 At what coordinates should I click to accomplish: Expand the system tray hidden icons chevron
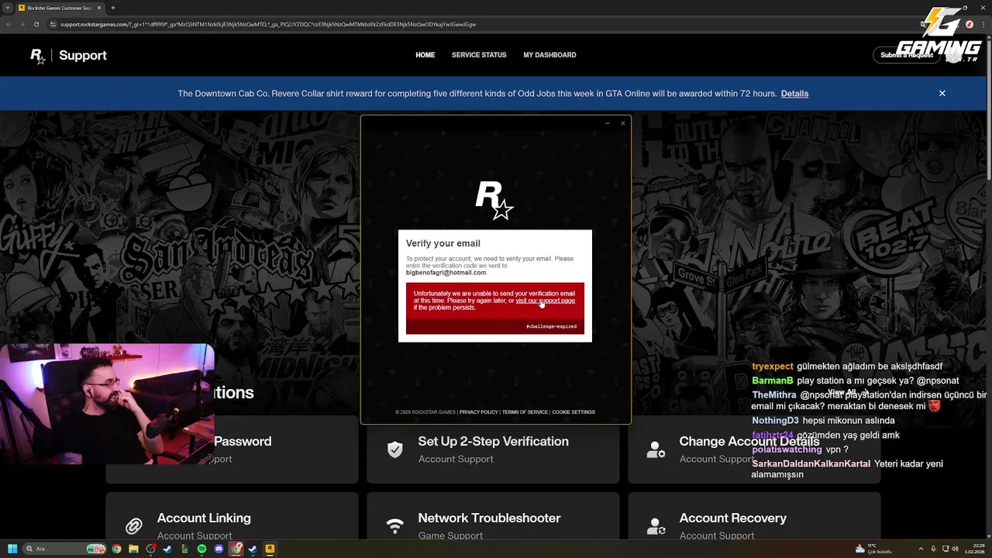[x=921, y=549]
